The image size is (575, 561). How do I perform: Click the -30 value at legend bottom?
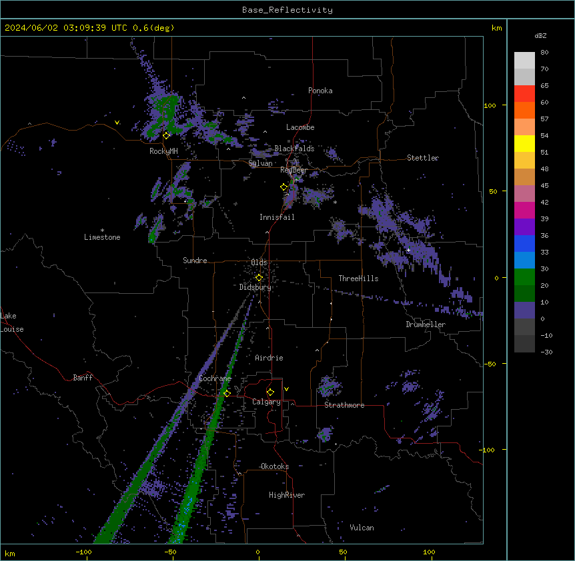tap(546, 352)
